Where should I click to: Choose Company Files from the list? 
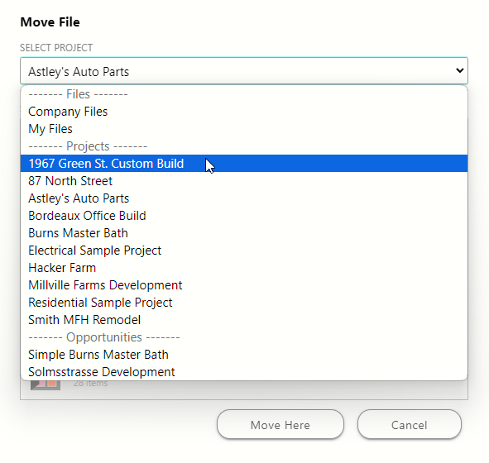(x=244, y=112)
